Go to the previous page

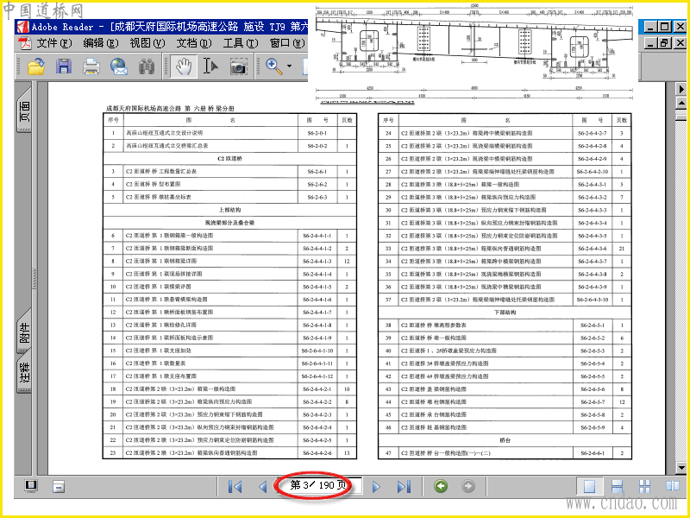click(x=263, y=486)
